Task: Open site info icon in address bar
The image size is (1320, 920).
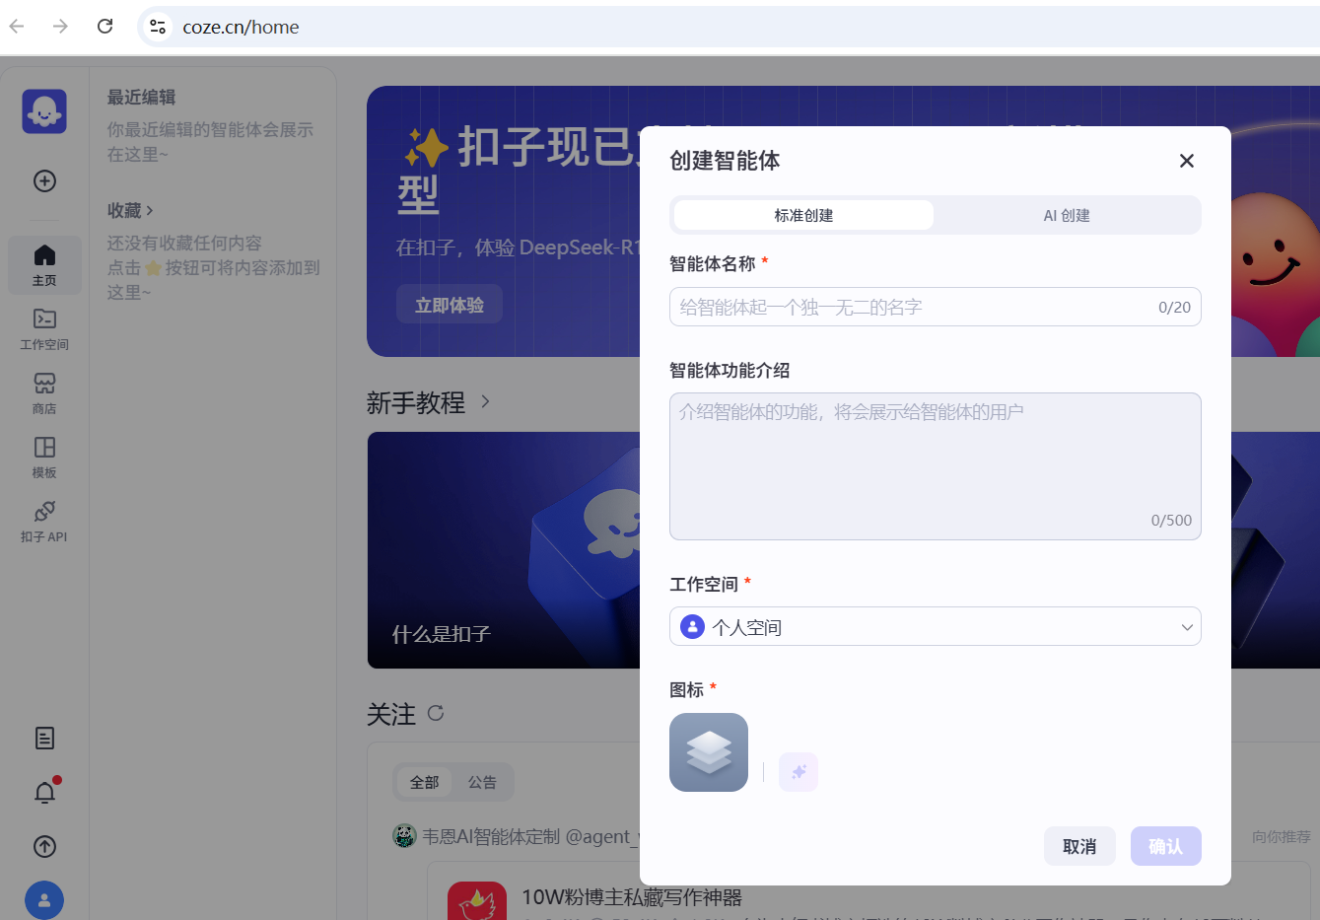Action: (158, 27)
